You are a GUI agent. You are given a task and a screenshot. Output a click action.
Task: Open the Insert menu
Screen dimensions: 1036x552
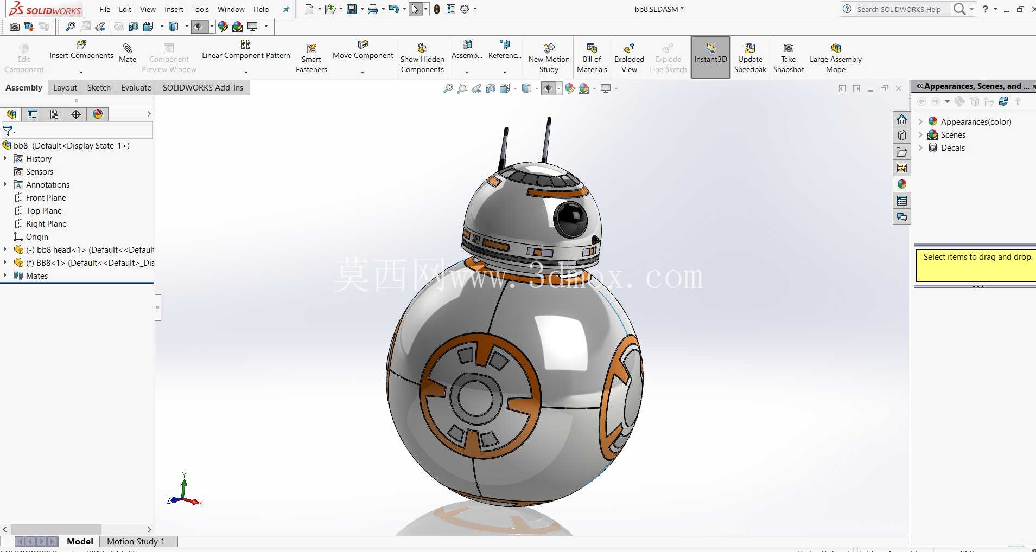174,9
